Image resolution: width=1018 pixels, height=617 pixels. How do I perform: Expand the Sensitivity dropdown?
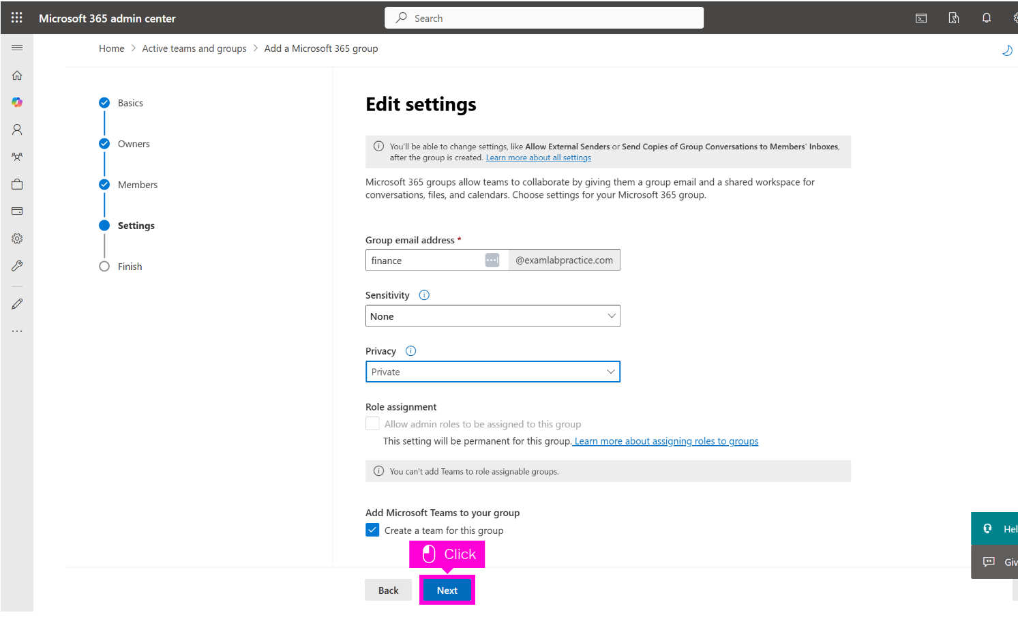point(492,316)
